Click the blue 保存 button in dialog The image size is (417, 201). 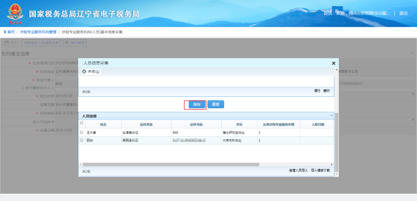point(197,104)
